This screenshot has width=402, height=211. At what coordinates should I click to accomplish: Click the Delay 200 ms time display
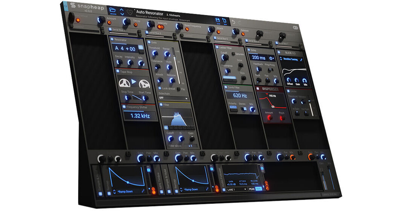[x=258, y=58]
